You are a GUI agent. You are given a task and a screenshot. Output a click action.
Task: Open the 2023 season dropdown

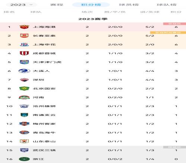click(x=21, y=5)
